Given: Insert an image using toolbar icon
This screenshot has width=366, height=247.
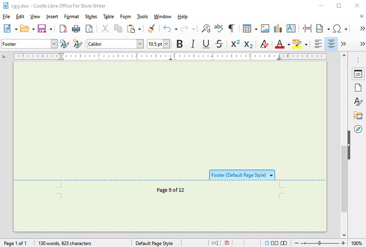Looking at the screenshot, I should (265, 29).
